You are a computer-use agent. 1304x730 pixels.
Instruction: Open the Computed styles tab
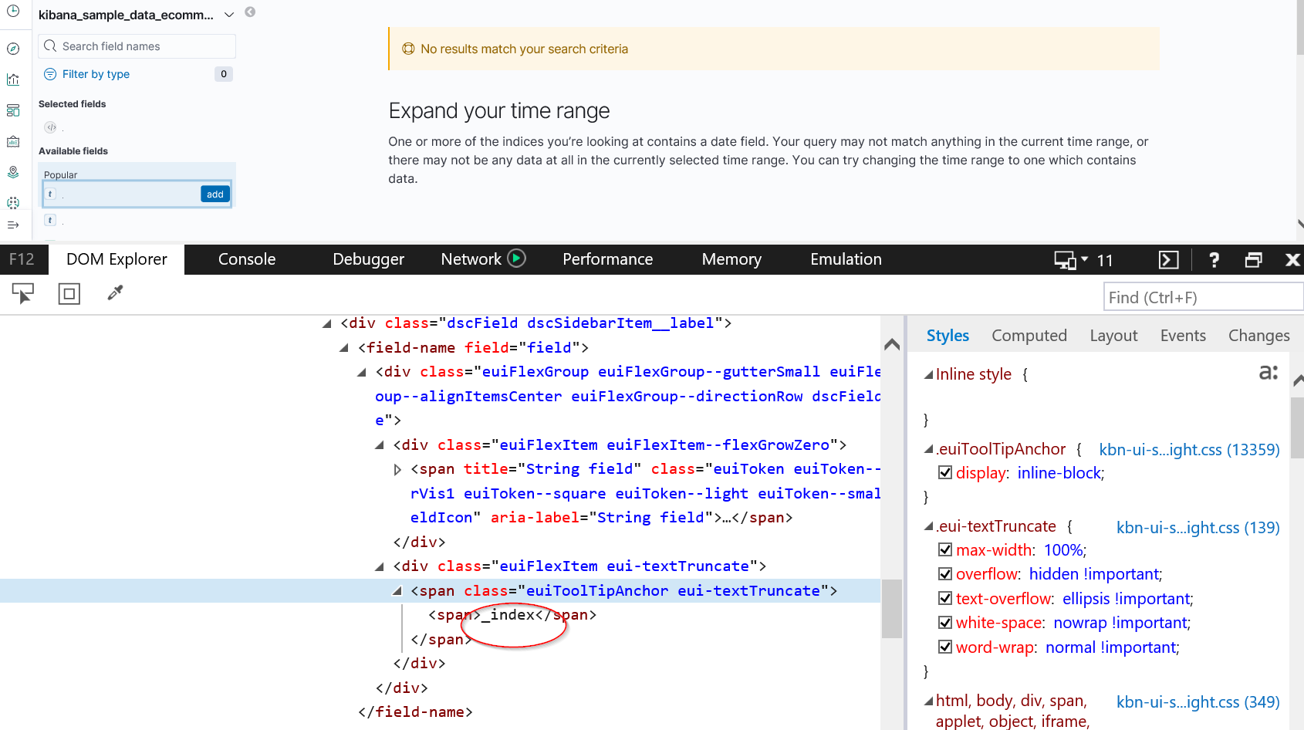coord(1029,335)
